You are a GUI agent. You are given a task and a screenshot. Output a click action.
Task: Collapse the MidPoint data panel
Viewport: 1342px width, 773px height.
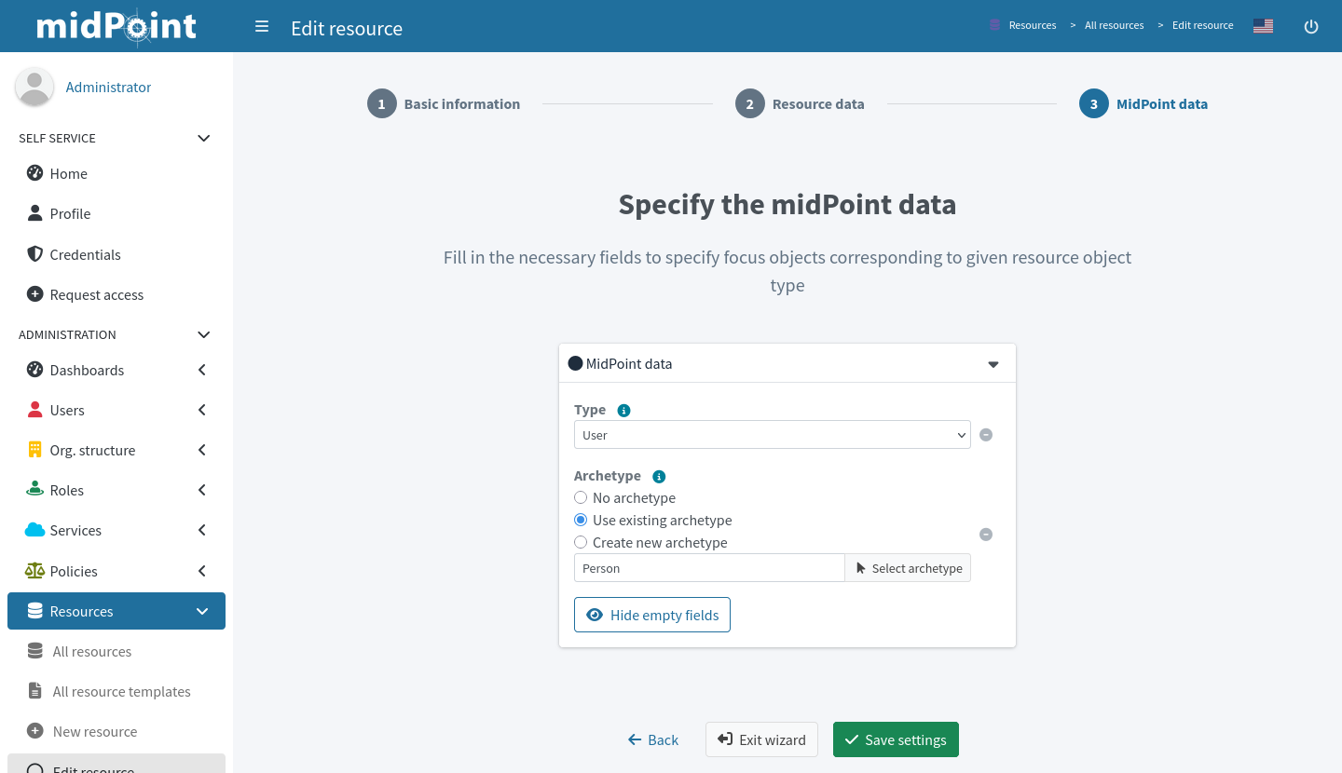click(x=992, y=363)
